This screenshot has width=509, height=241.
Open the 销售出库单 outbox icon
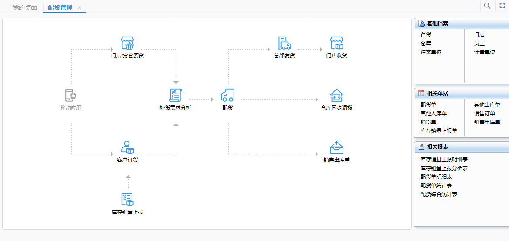click(336, 147)
